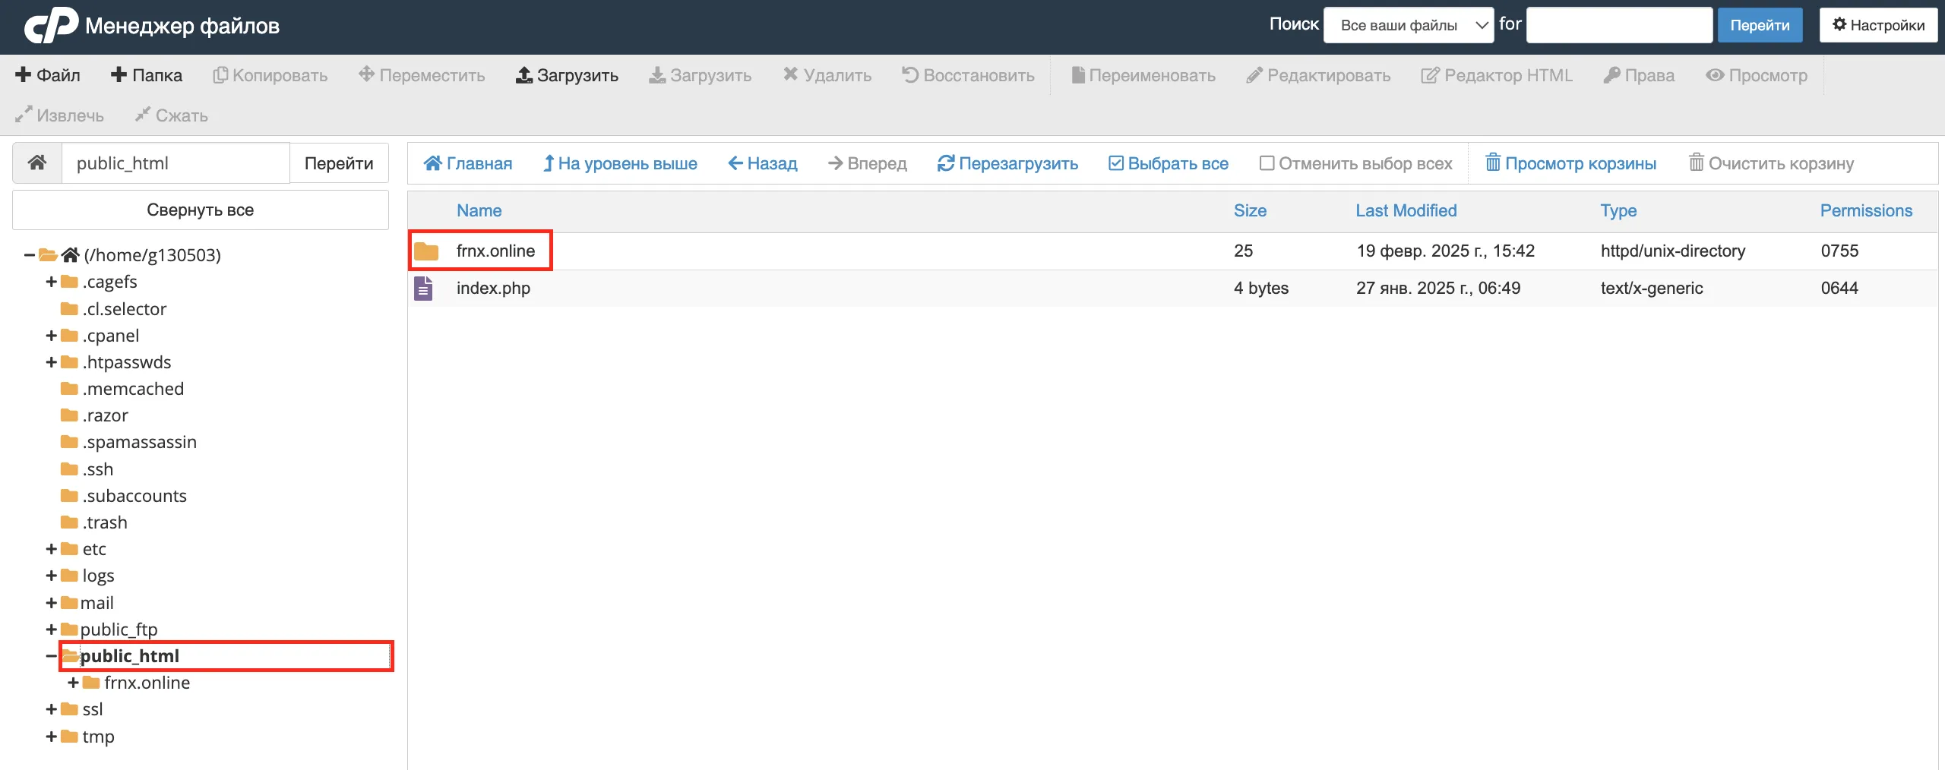The width and height of the screenshot is (1945, 770).
Task: Open Настройки with the gear icon
Action: (x=1878, y=25)
